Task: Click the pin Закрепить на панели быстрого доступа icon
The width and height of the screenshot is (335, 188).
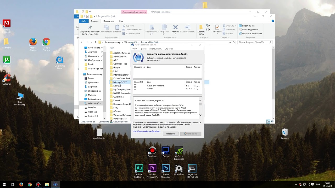Action: tap(90, 27)
